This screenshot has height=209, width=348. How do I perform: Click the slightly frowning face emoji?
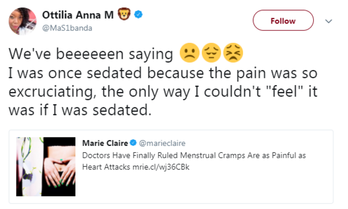[x=190, y=53]
